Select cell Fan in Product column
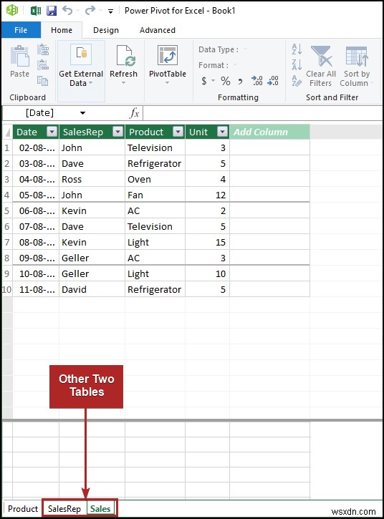Viewport: 384px width, 519px height. coord(155,195)
